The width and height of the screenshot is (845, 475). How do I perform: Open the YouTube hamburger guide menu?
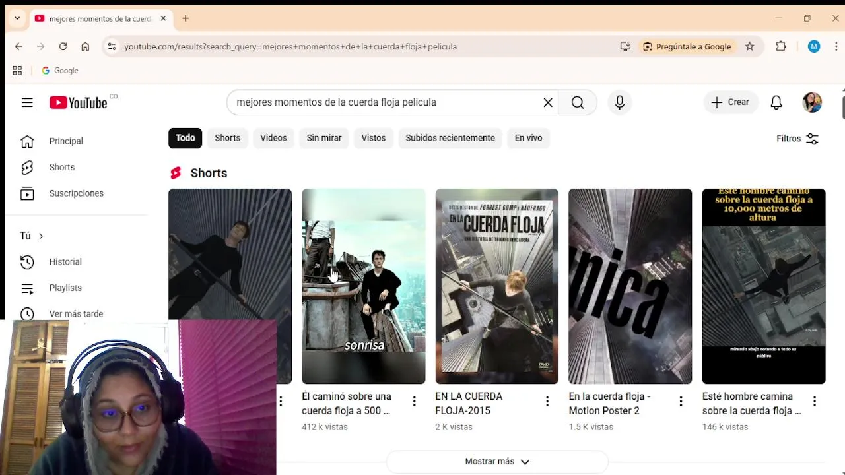27,102
